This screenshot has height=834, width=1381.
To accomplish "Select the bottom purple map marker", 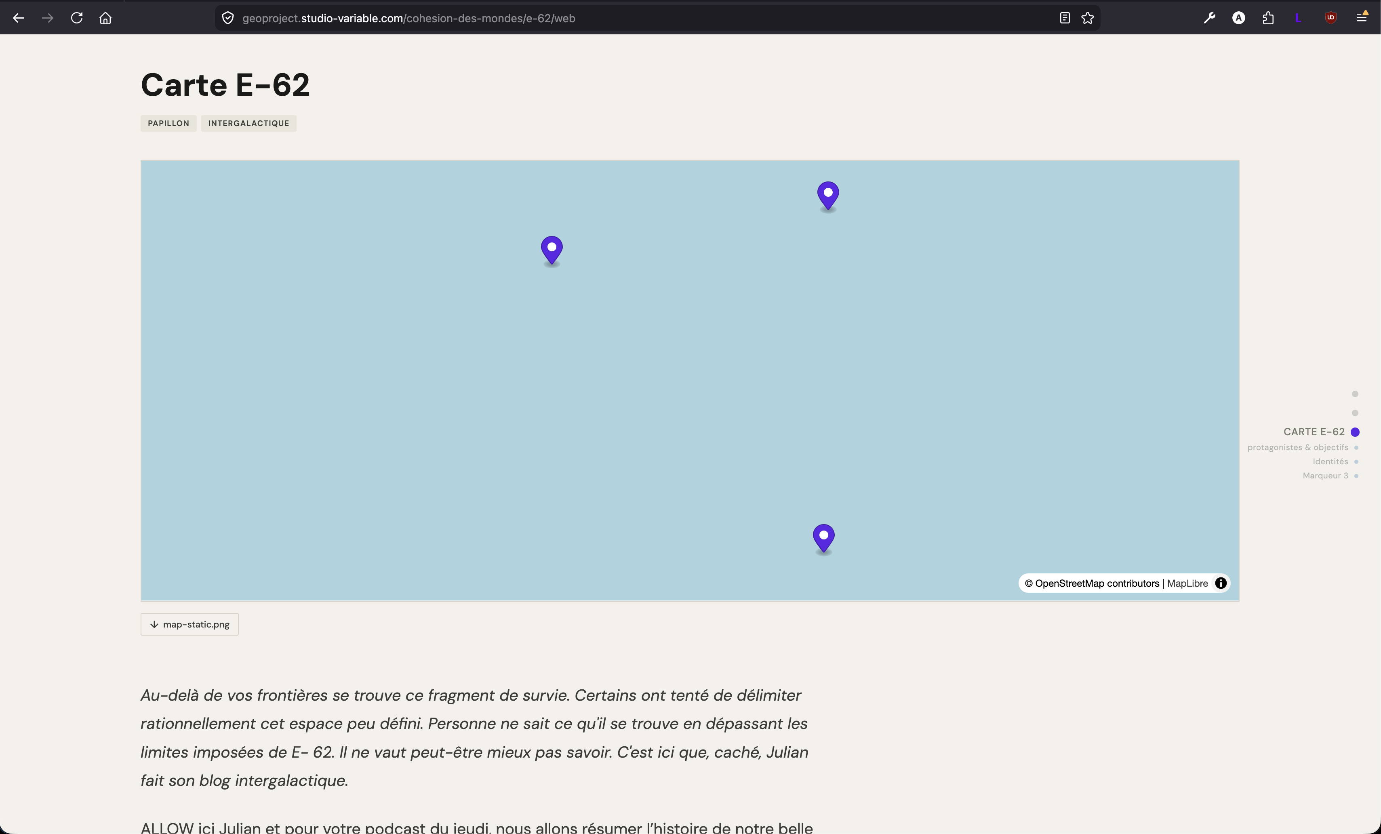I will coord(823,537).
